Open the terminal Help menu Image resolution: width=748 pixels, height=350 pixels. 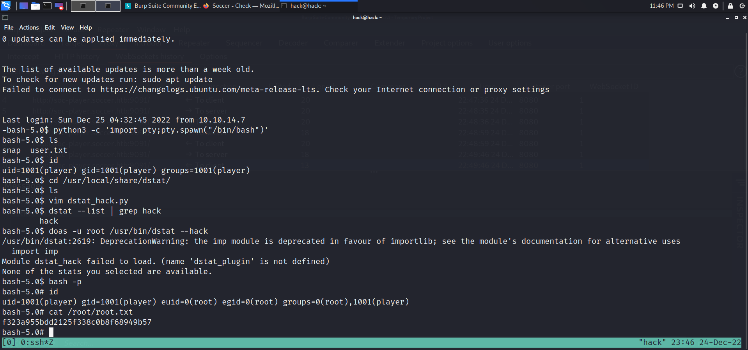click(x=86, y=28)
